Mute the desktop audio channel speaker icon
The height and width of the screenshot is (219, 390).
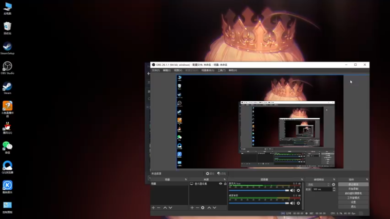(292, 203)
